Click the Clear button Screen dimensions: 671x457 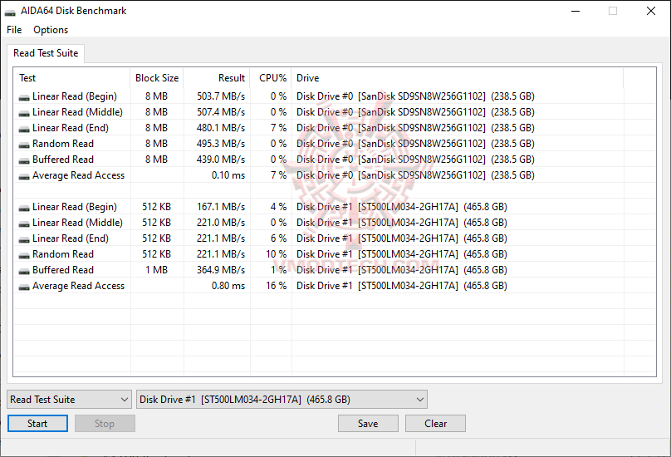(435, 423)
